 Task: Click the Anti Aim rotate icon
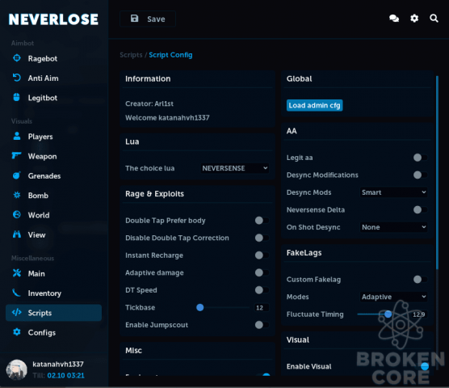coord(17,78)
